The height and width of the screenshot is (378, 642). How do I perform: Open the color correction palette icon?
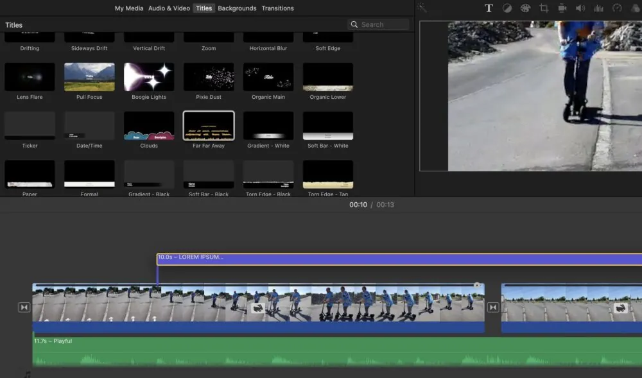point(525,8)
